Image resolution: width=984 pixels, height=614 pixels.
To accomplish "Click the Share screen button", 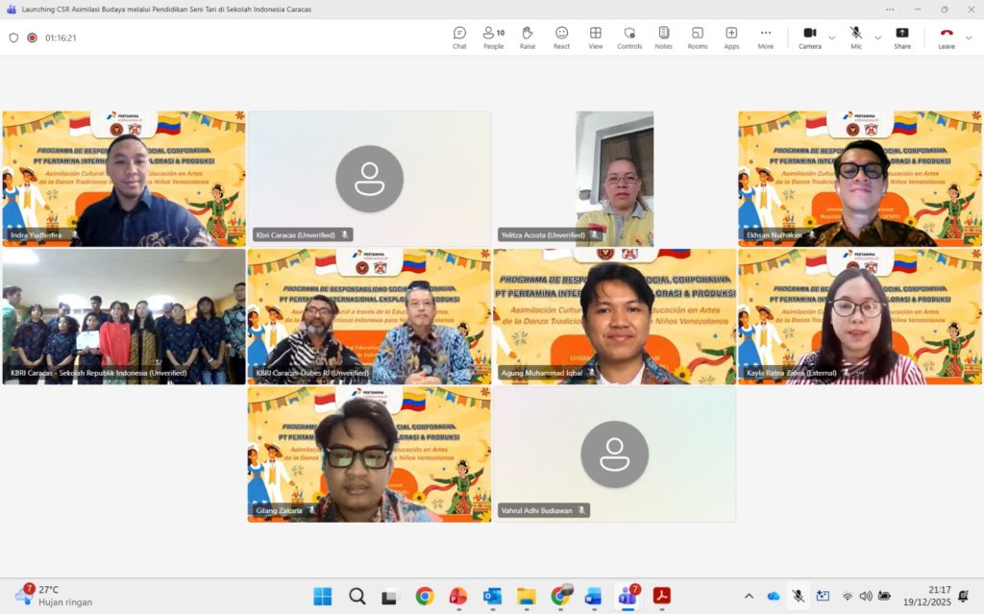I will tap(902, 37).
